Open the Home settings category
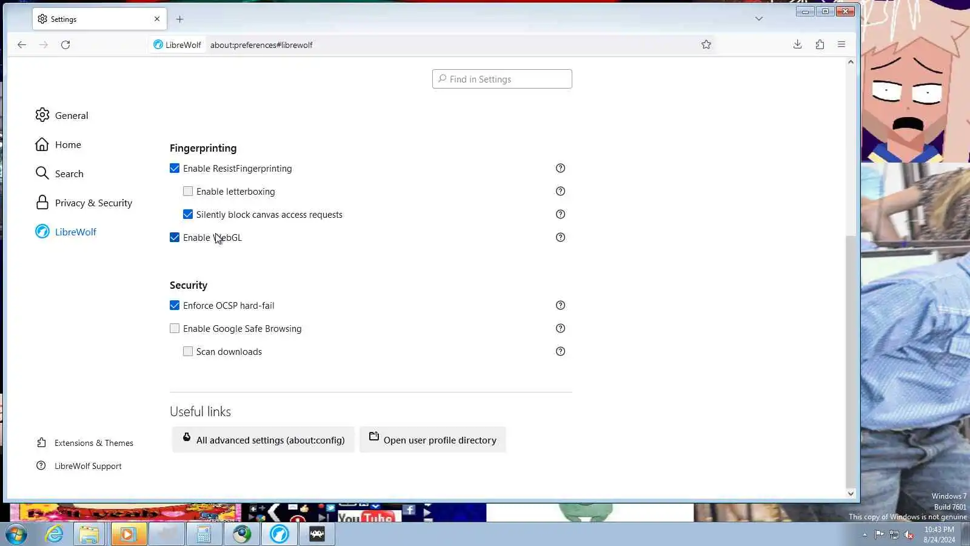The height and width of the screenshot is (546, 970). (58, 144)
